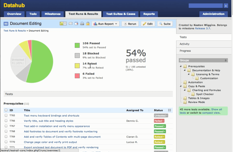Check the box for test T765
Image resolution: width=233 pixels, height=152 pixels.
coord(6,116)
